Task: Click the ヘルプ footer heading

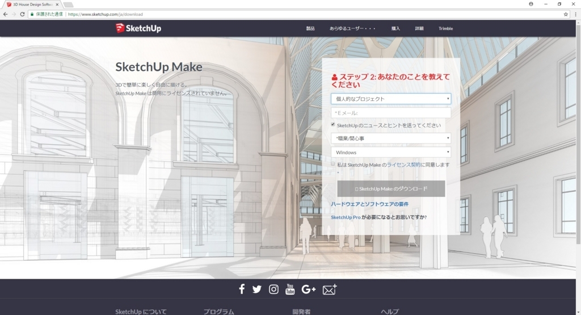Action: (390, 312)
